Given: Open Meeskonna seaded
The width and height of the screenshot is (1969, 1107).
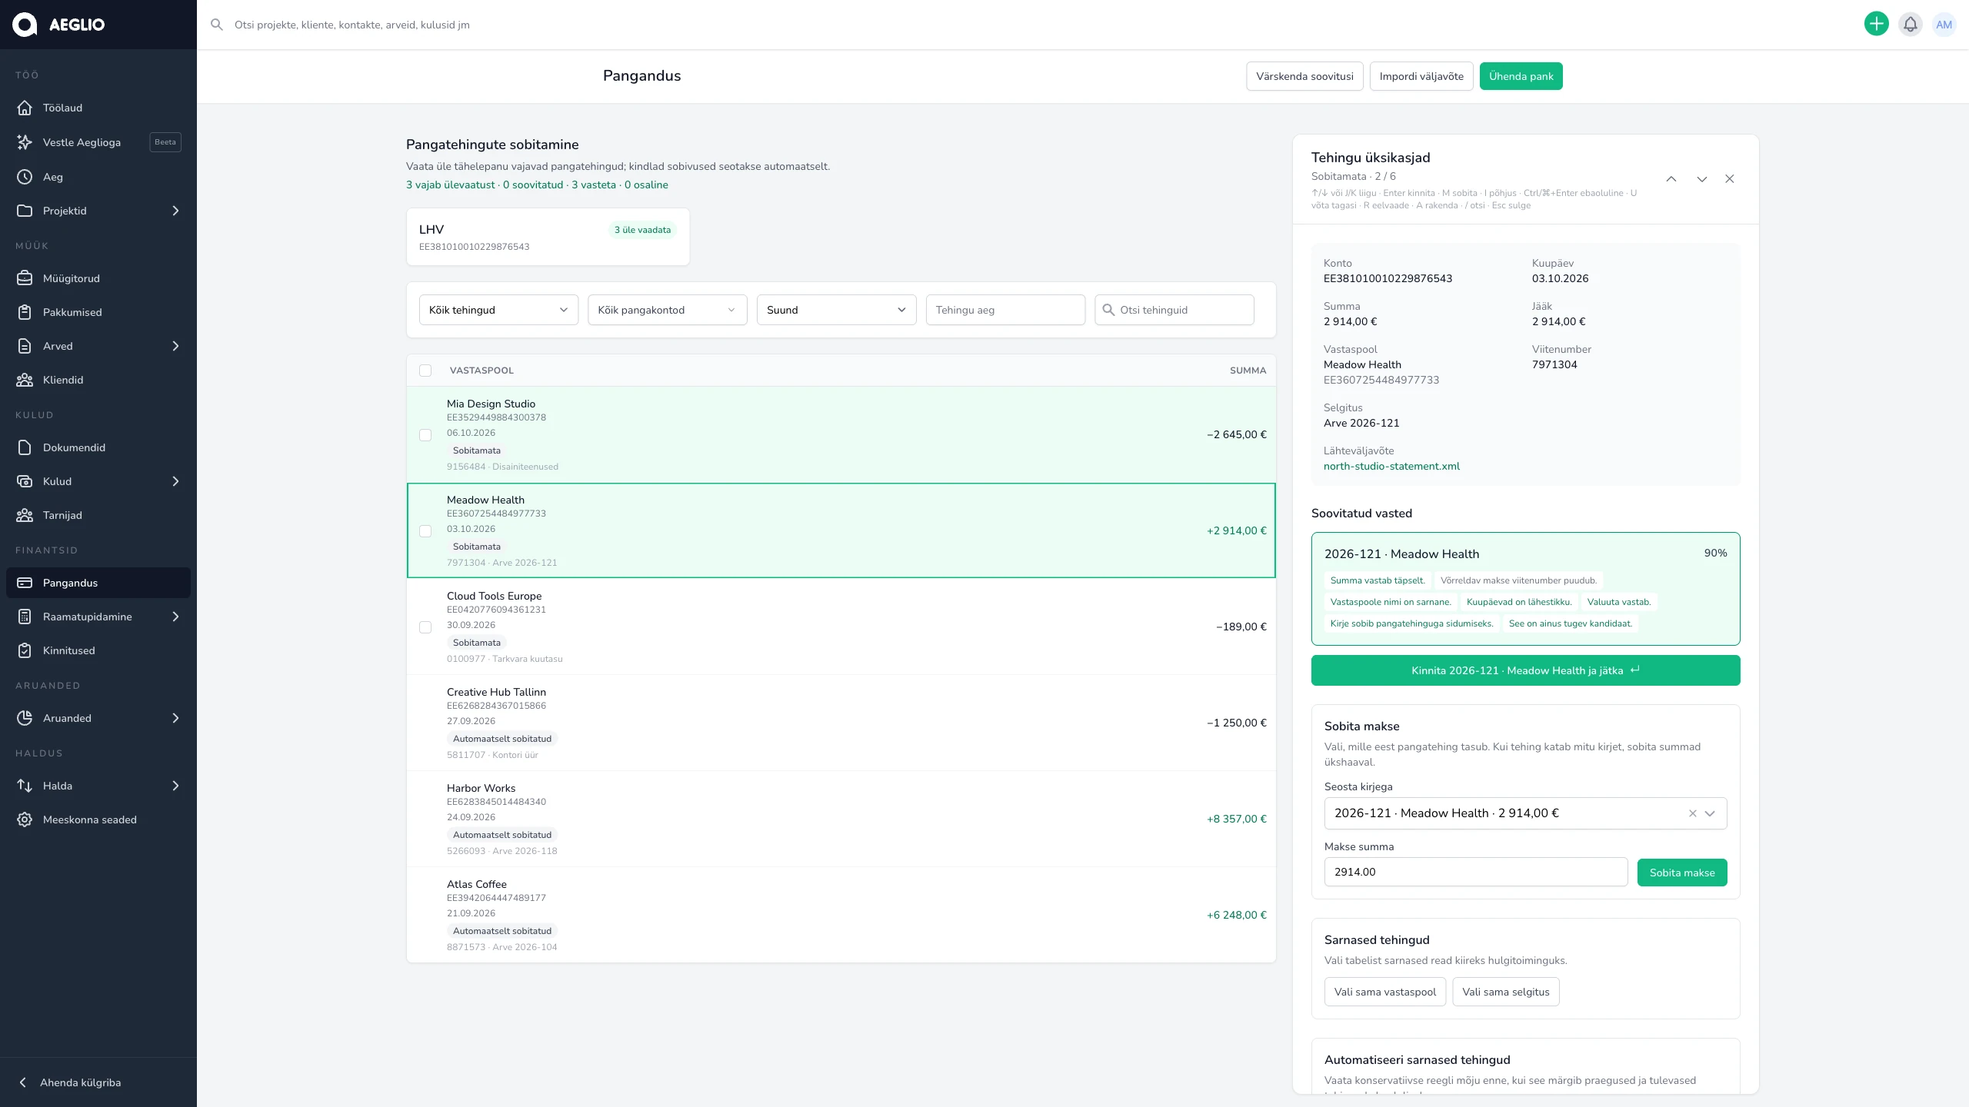Looking at the screenshot, I should (98, 819).
